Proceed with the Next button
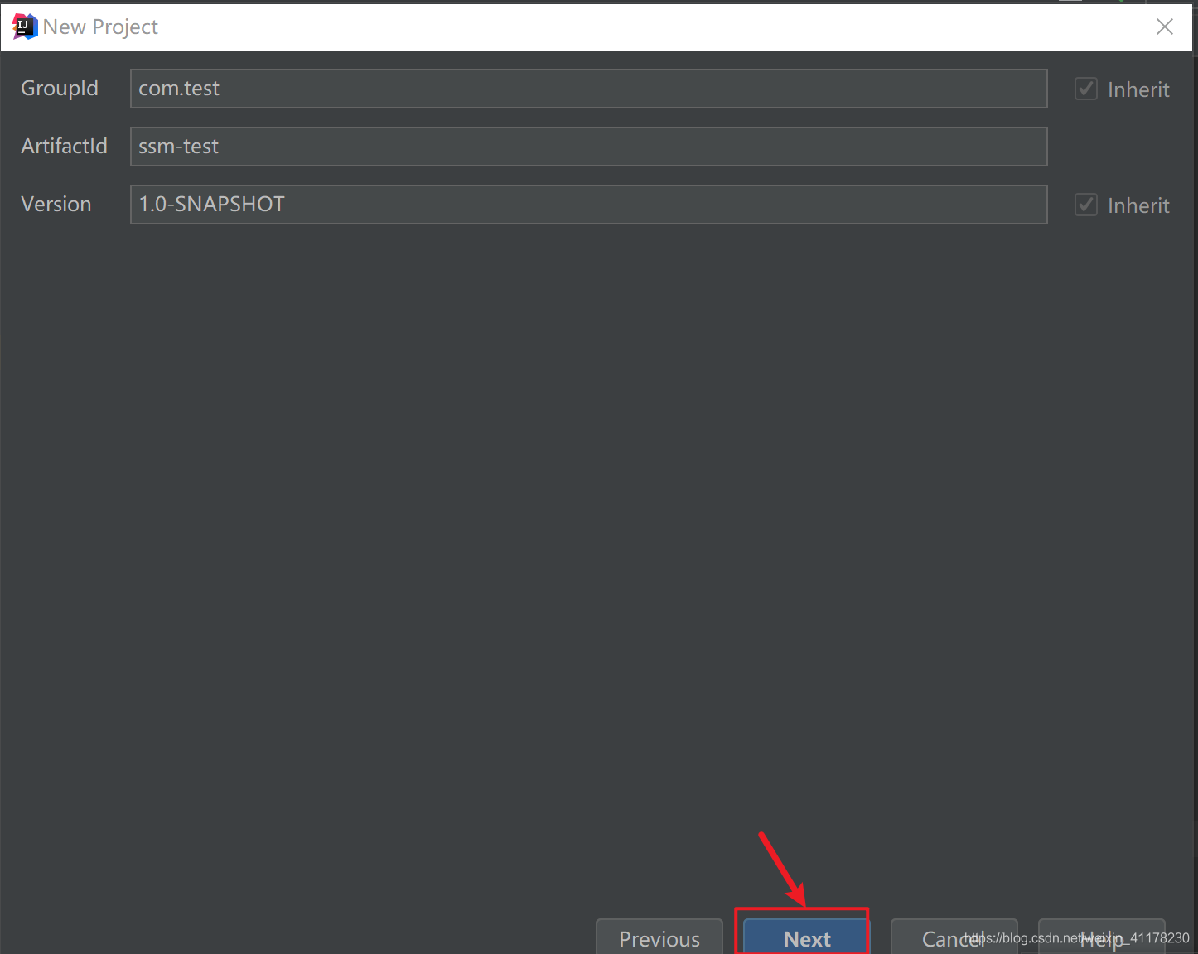The height and width of the screenshot is (954, 1198). tap(807, 937)
